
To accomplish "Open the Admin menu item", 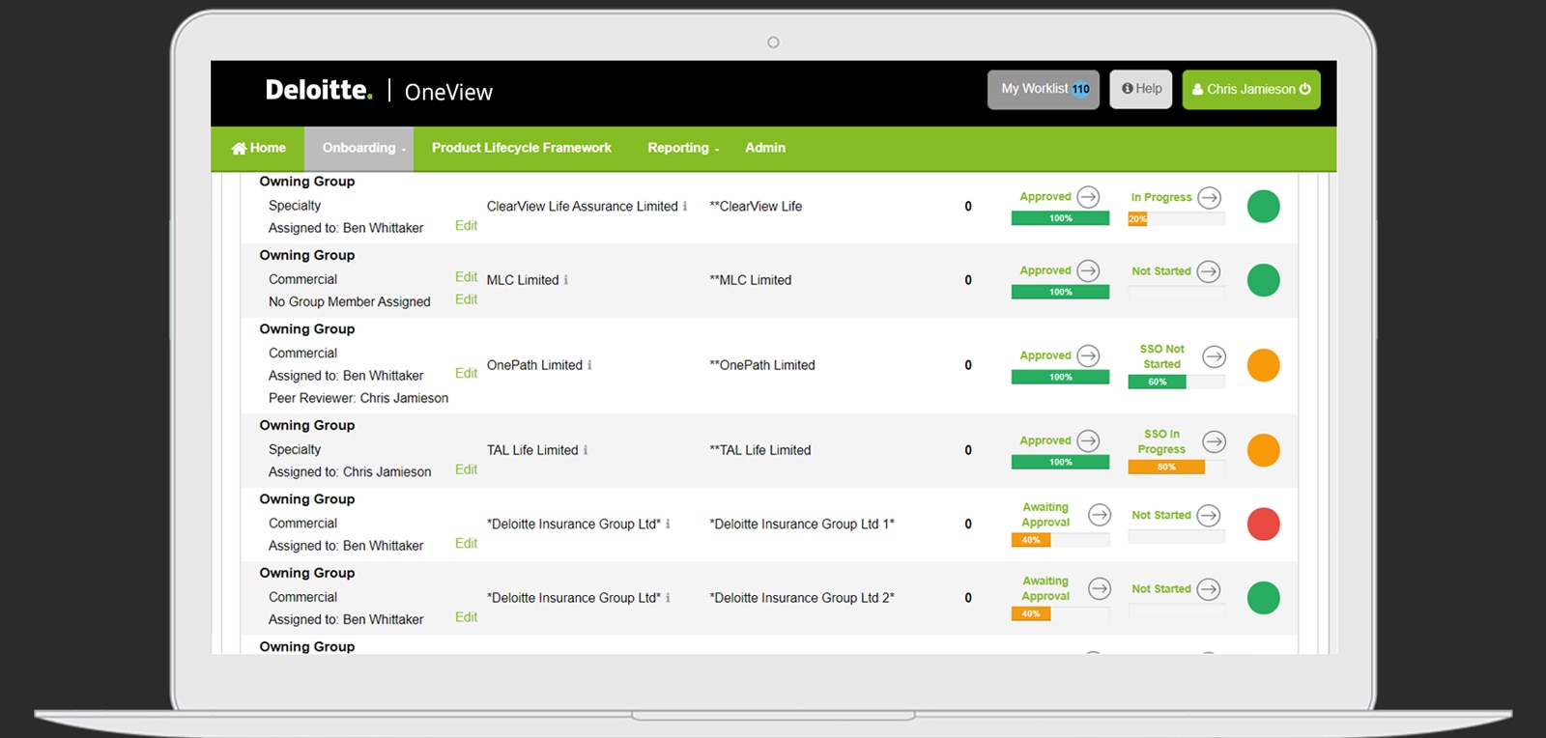I will click(x=765, y=148).
